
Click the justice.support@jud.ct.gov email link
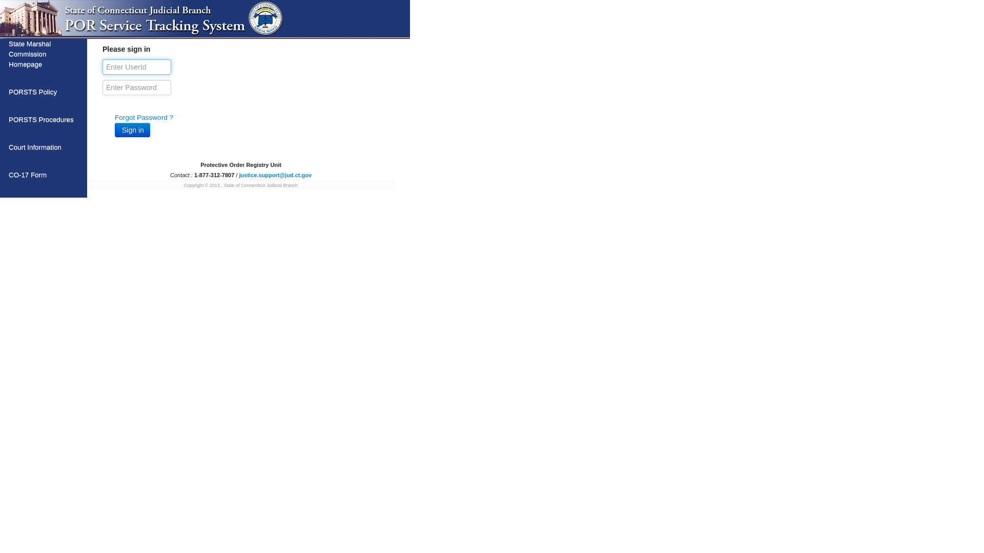pos(275,175)
